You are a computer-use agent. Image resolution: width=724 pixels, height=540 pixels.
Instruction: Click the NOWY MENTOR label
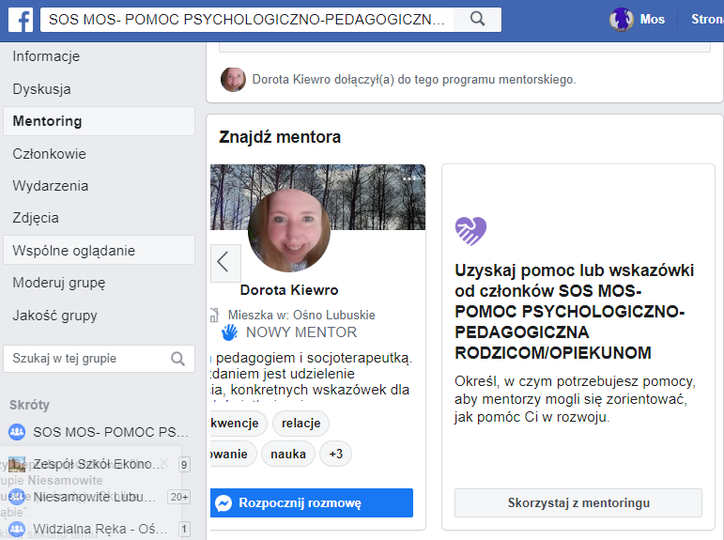coord(301,332)
